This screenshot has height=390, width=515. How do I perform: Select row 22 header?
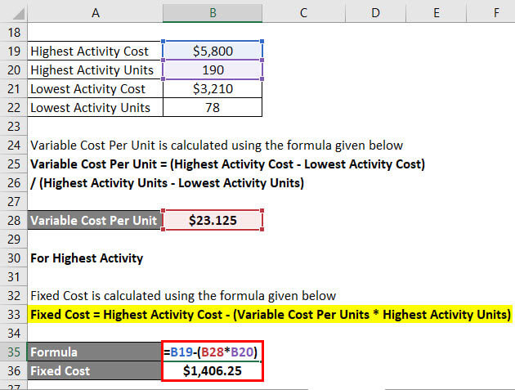(x=14, y=107)
